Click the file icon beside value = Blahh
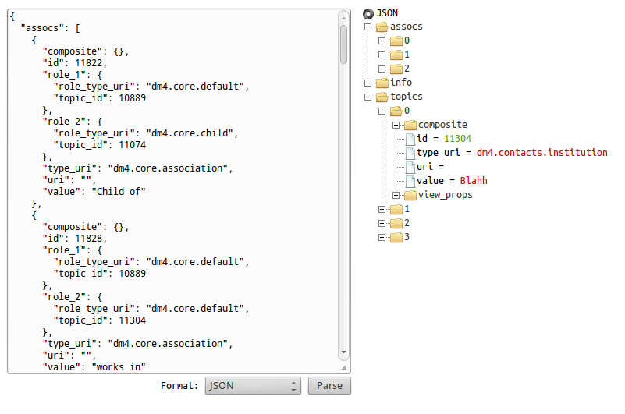The width and height of the screenshot is (625, 414). (410, 181)
